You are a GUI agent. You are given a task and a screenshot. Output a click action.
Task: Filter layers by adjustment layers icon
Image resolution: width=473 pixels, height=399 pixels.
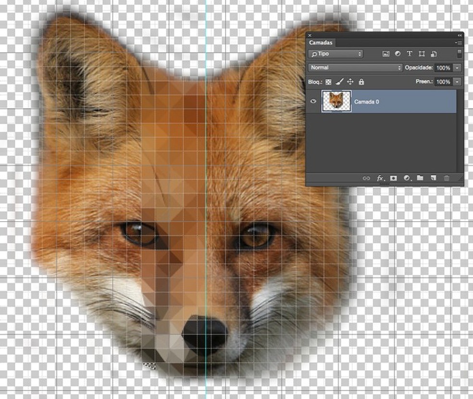pos(398,54)
